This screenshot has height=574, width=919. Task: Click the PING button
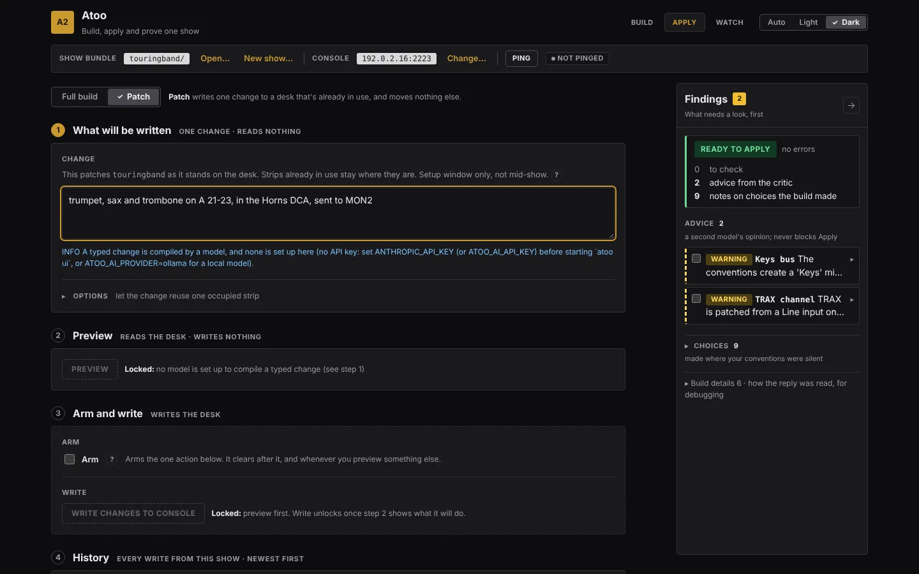[x=521, y=58]
